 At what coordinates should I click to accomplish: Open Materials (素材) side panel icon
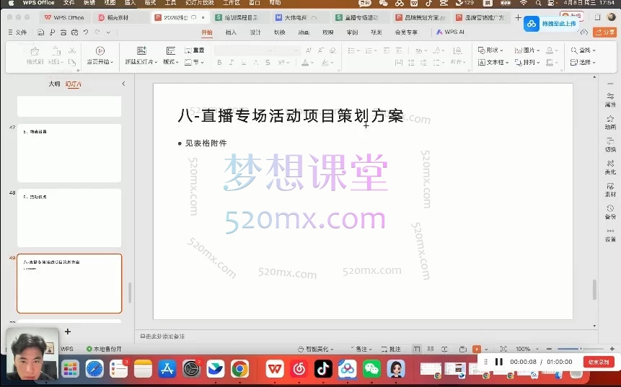click(610, 190)
